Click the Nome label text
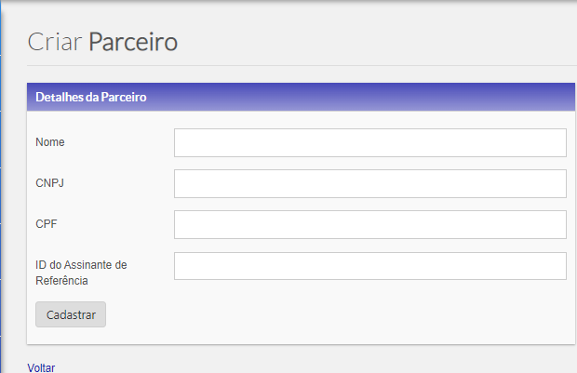This screenshot has height=373, width=577. [x=50, y=142]
